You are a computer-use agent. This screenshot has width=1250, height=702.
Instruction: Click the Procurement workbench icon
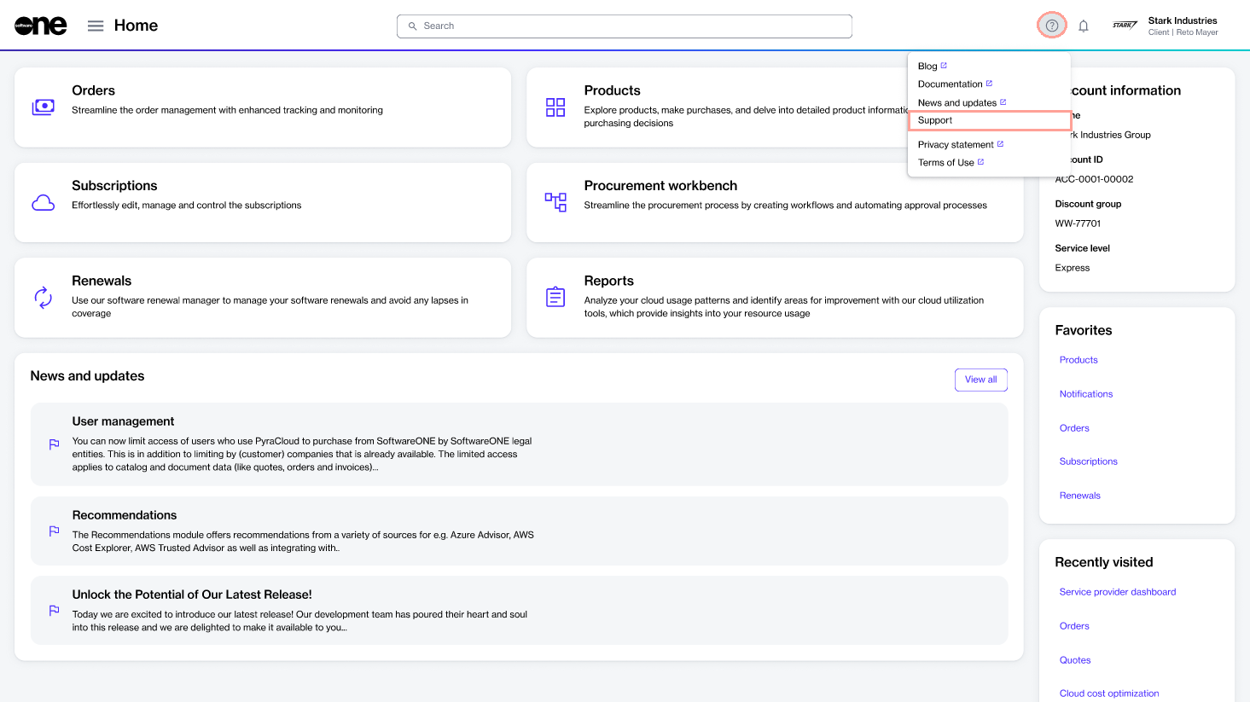point(555,202)
